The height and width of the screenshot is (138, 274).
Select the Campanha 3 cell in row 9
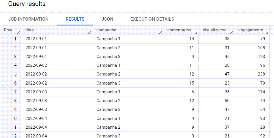point(108,109)
